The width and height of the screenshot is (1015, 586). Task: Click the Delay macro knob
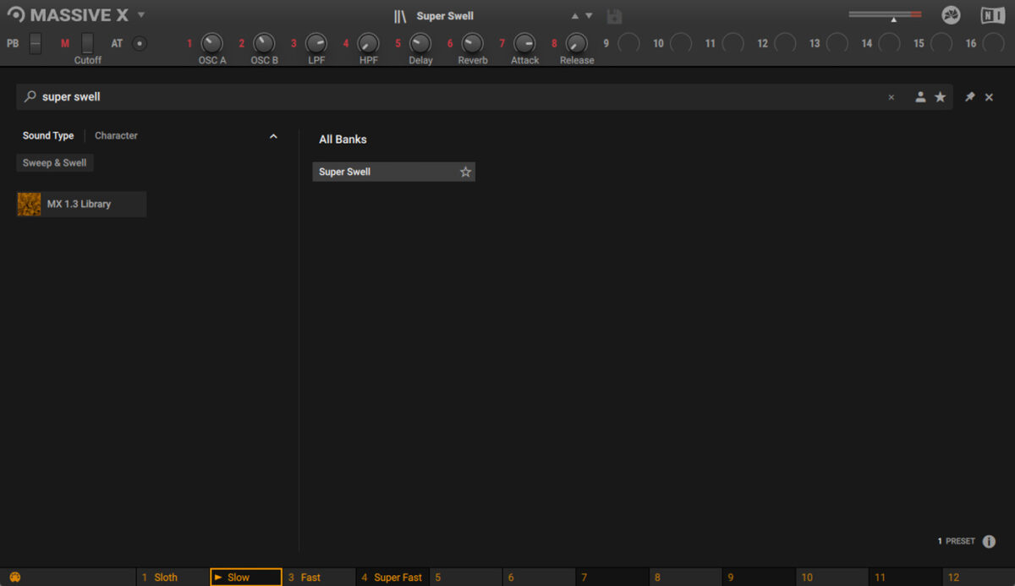pos(420,43)
